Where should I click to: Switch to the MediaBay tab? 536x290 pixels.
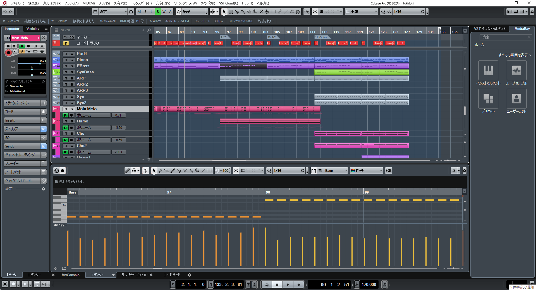point(522,29)
